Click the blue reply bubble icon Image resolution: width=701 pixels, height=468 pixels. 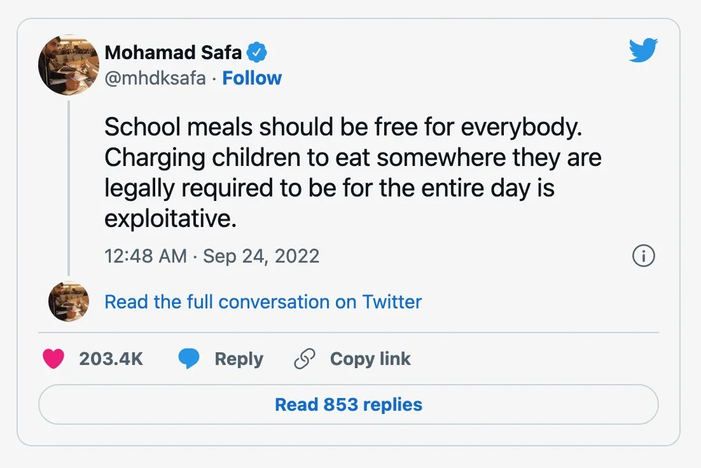click(189, 359)
